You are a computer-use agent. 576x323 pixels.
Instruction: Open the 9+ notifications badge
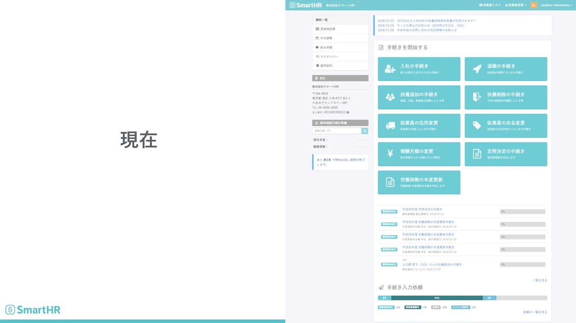(x=534, y=5)
